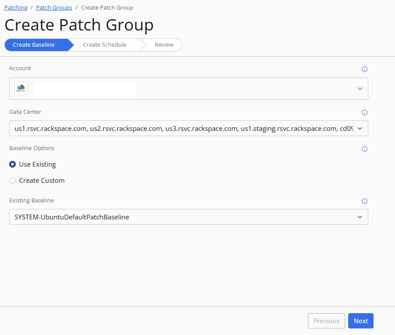Click the Next button
395x335 pixels.
coord(360,321)
